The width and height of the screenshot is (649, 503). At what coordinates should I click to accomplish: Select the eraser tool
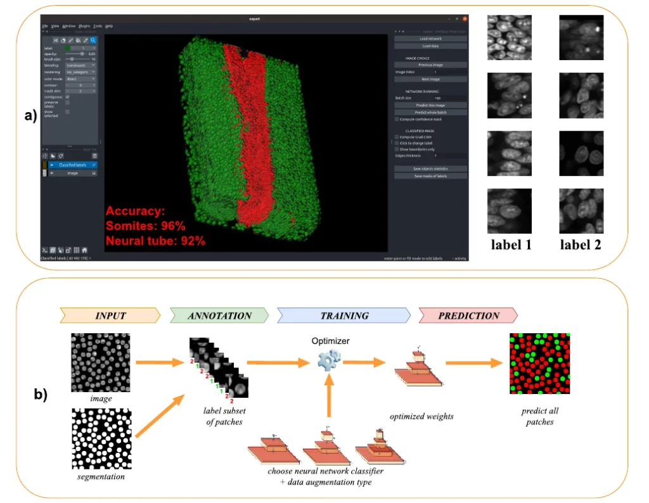point(64,41)
